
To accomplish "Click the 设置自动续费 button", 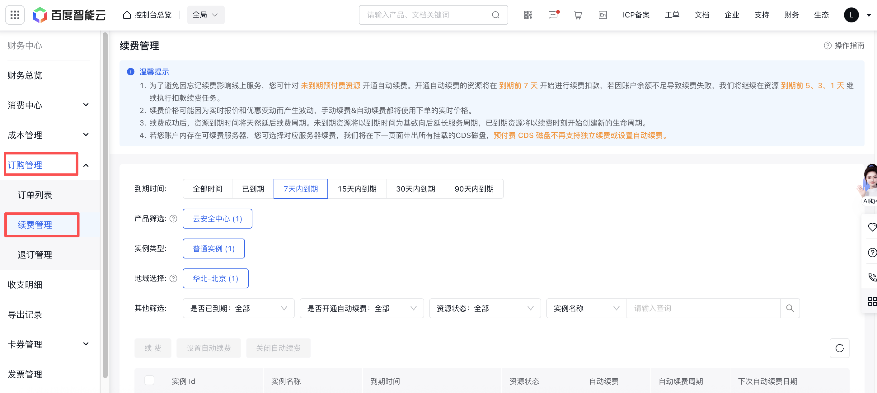I will click(x=208, y=348).
